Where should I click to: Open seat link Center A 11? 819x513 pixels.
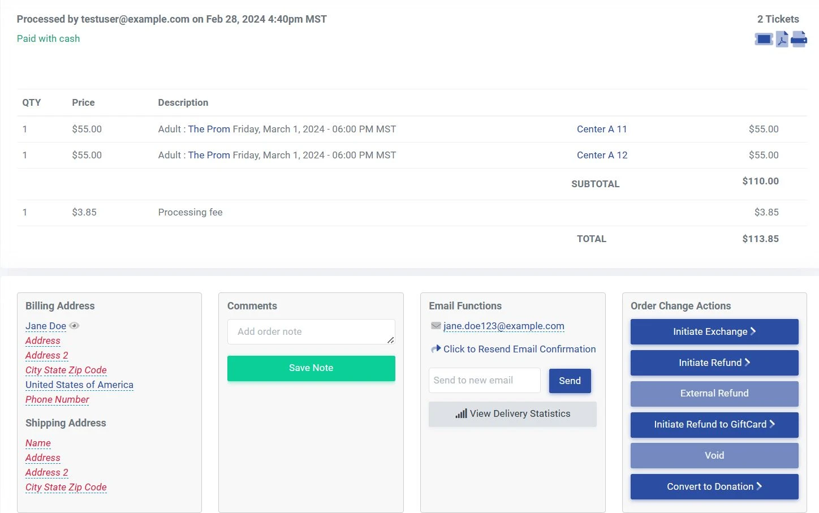tap(602, 130)
